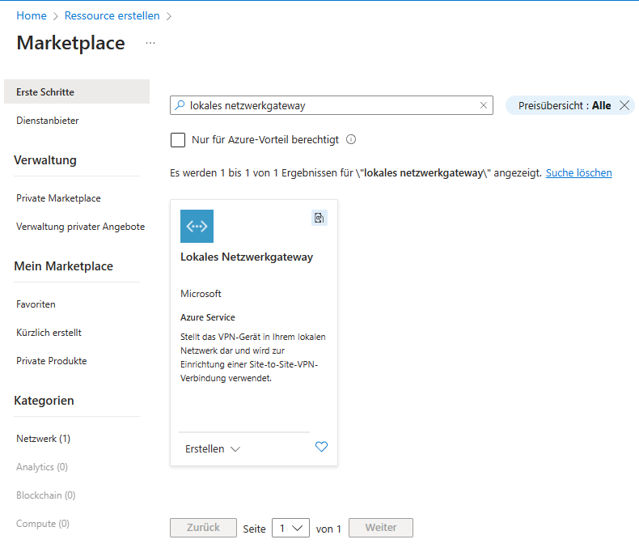The image size is (639, 548).
Task: Click the Mein Marketplace heading
Action: pos(64,266)
